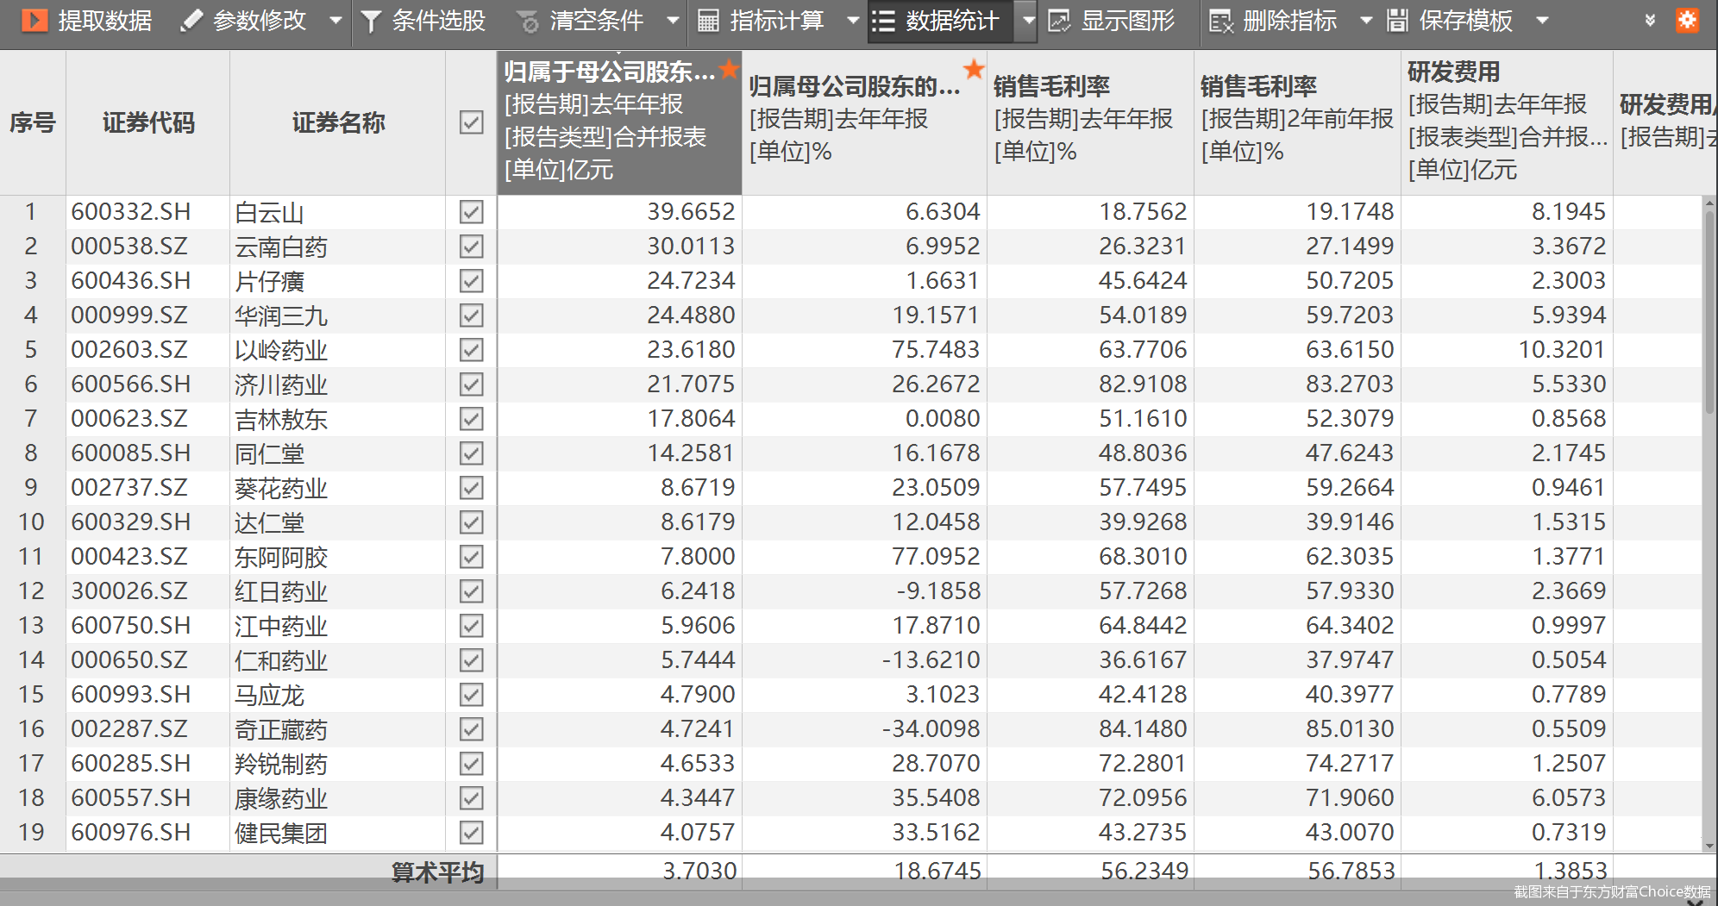Select stock code 000538.SZ cell
The image size is (1718, 906).
[148, 247]
